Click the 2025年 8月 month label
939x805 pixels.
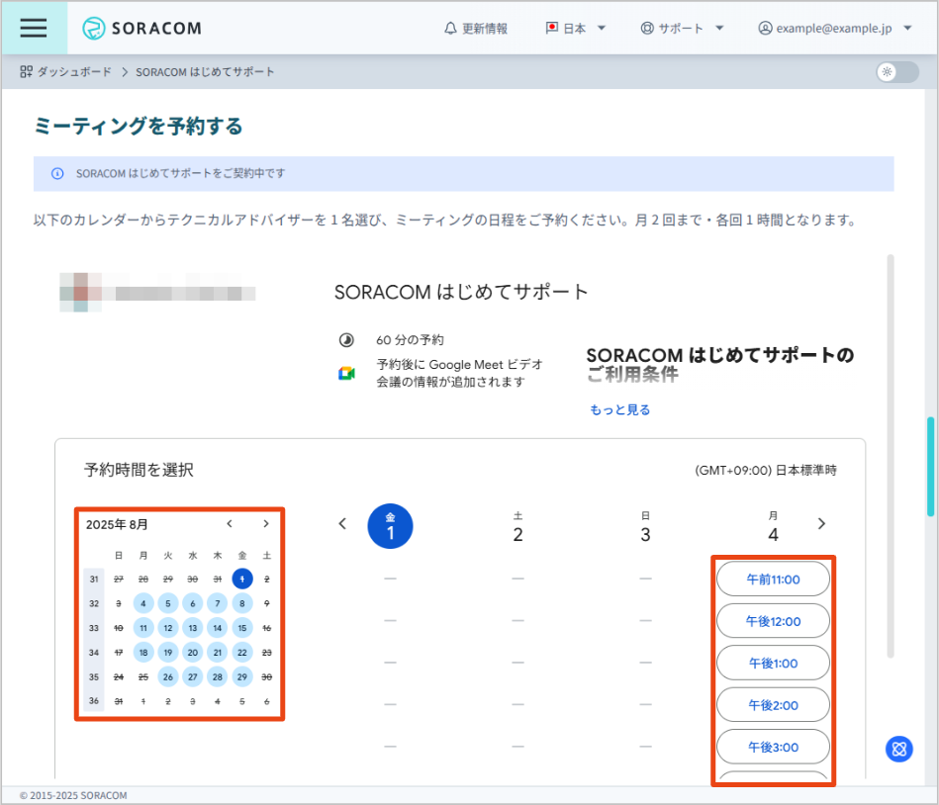click(x=117, y=524)
